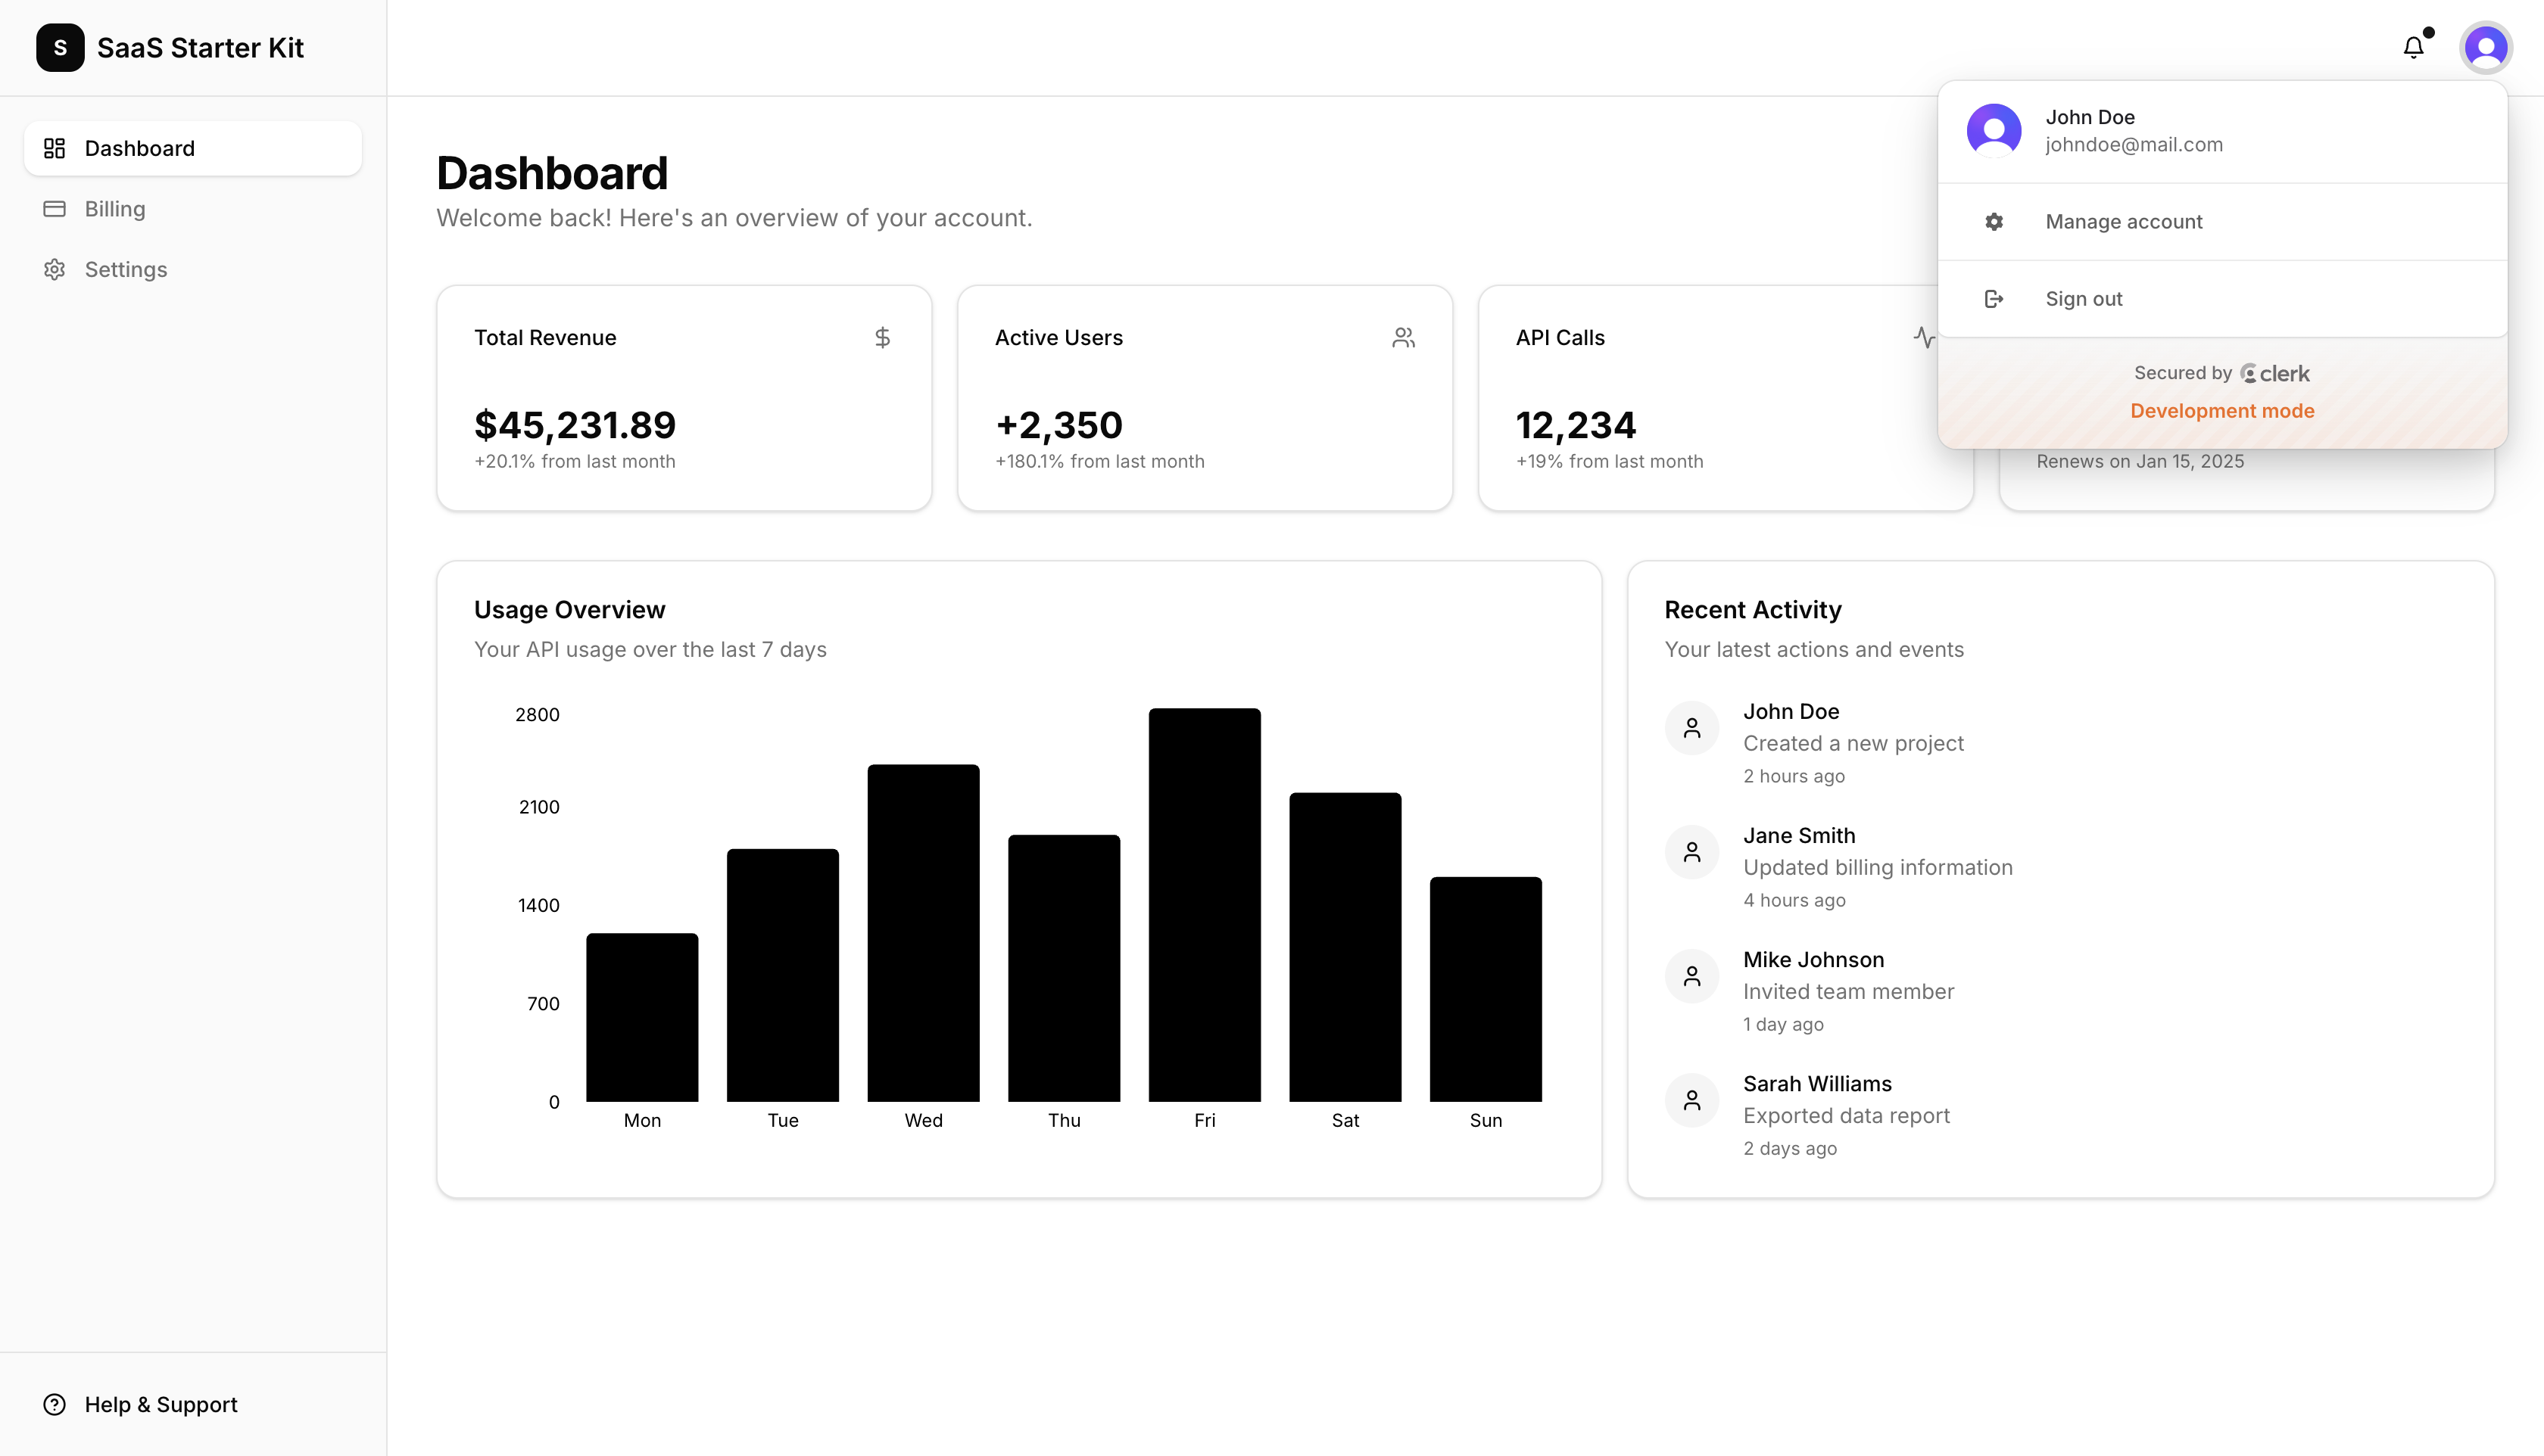This screenshot has width=2544, height=1456.
Task: Select Dashboard in the sidebar
Action: click(x=139, y=148)
